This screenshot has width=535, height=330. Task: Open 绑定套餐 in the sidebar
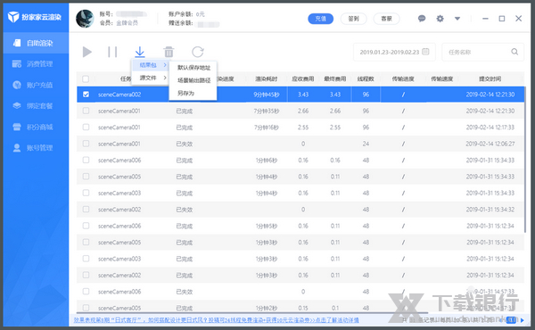point(36,106)
